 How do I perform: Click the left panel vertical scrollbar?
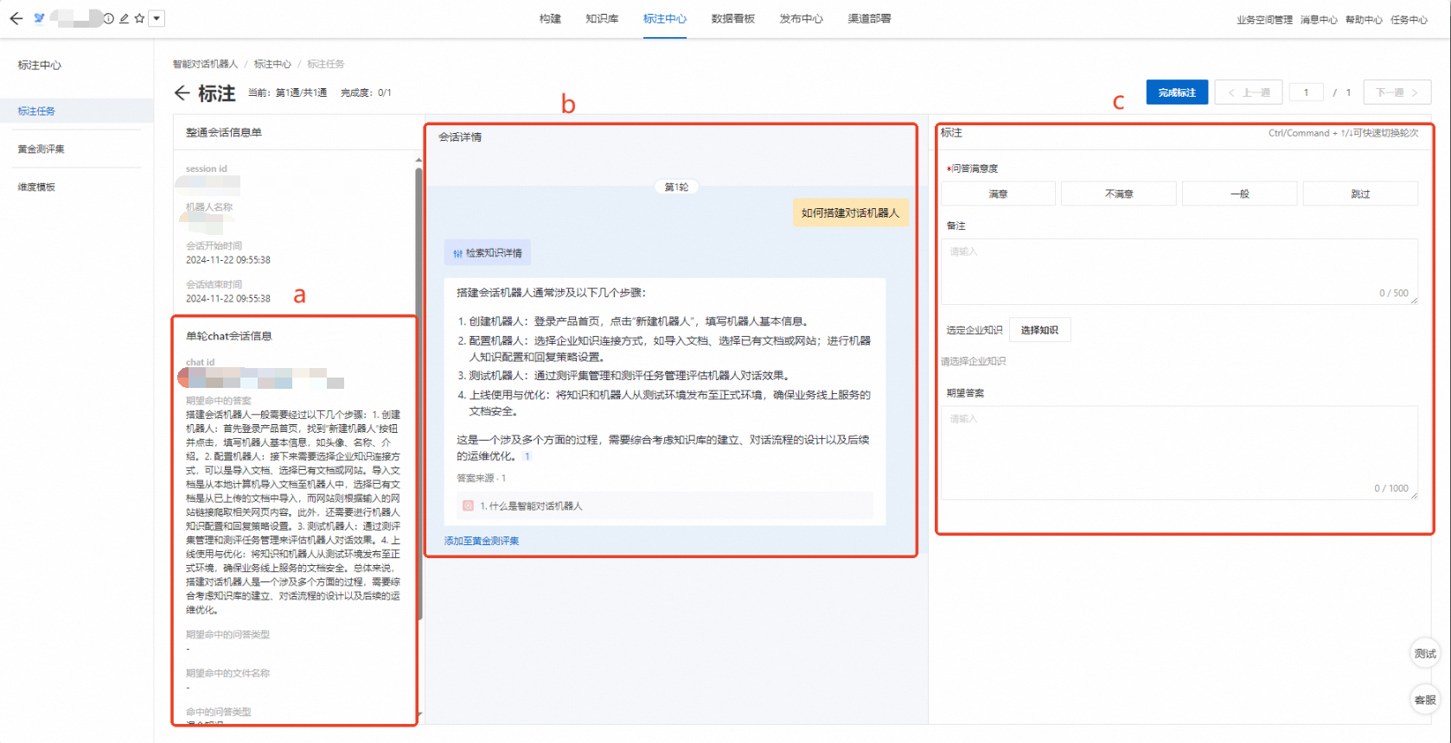(419, 393)
